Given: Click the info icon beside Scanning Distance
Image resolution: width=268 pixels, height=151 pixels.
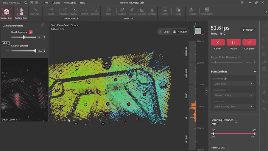Looking at the screenshot, I should click(236, 122).
